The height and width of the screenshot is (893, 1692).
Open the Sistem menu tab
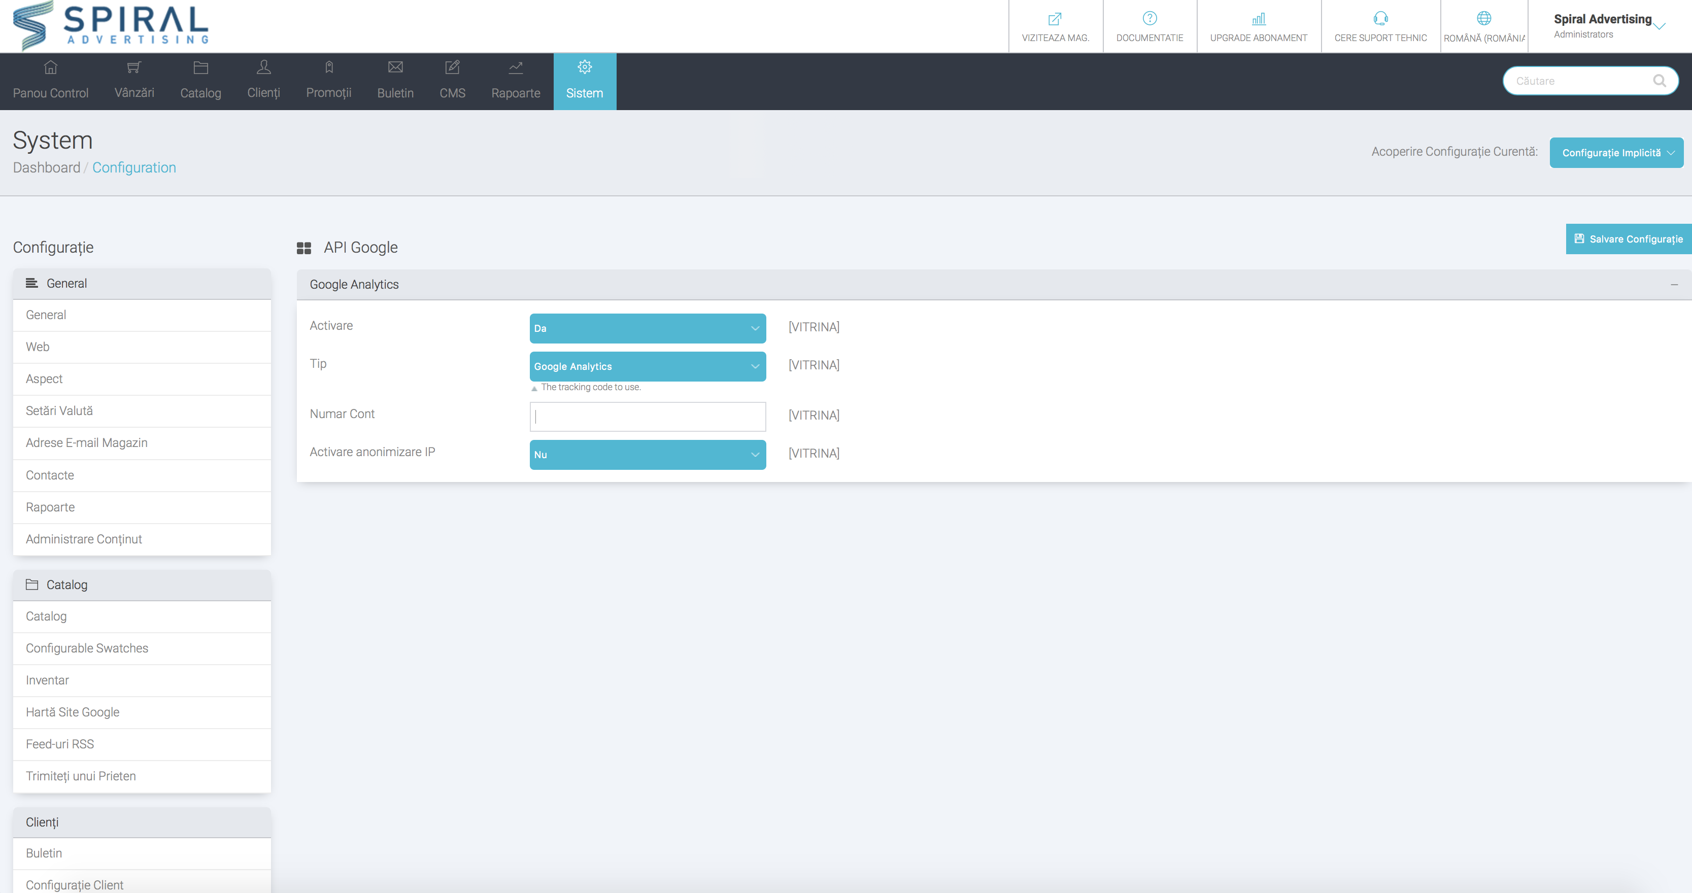585,81
